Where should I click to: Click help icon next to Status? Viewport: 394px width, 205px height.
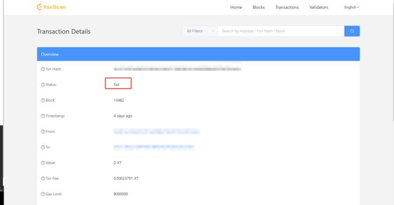tap(43, 85)
